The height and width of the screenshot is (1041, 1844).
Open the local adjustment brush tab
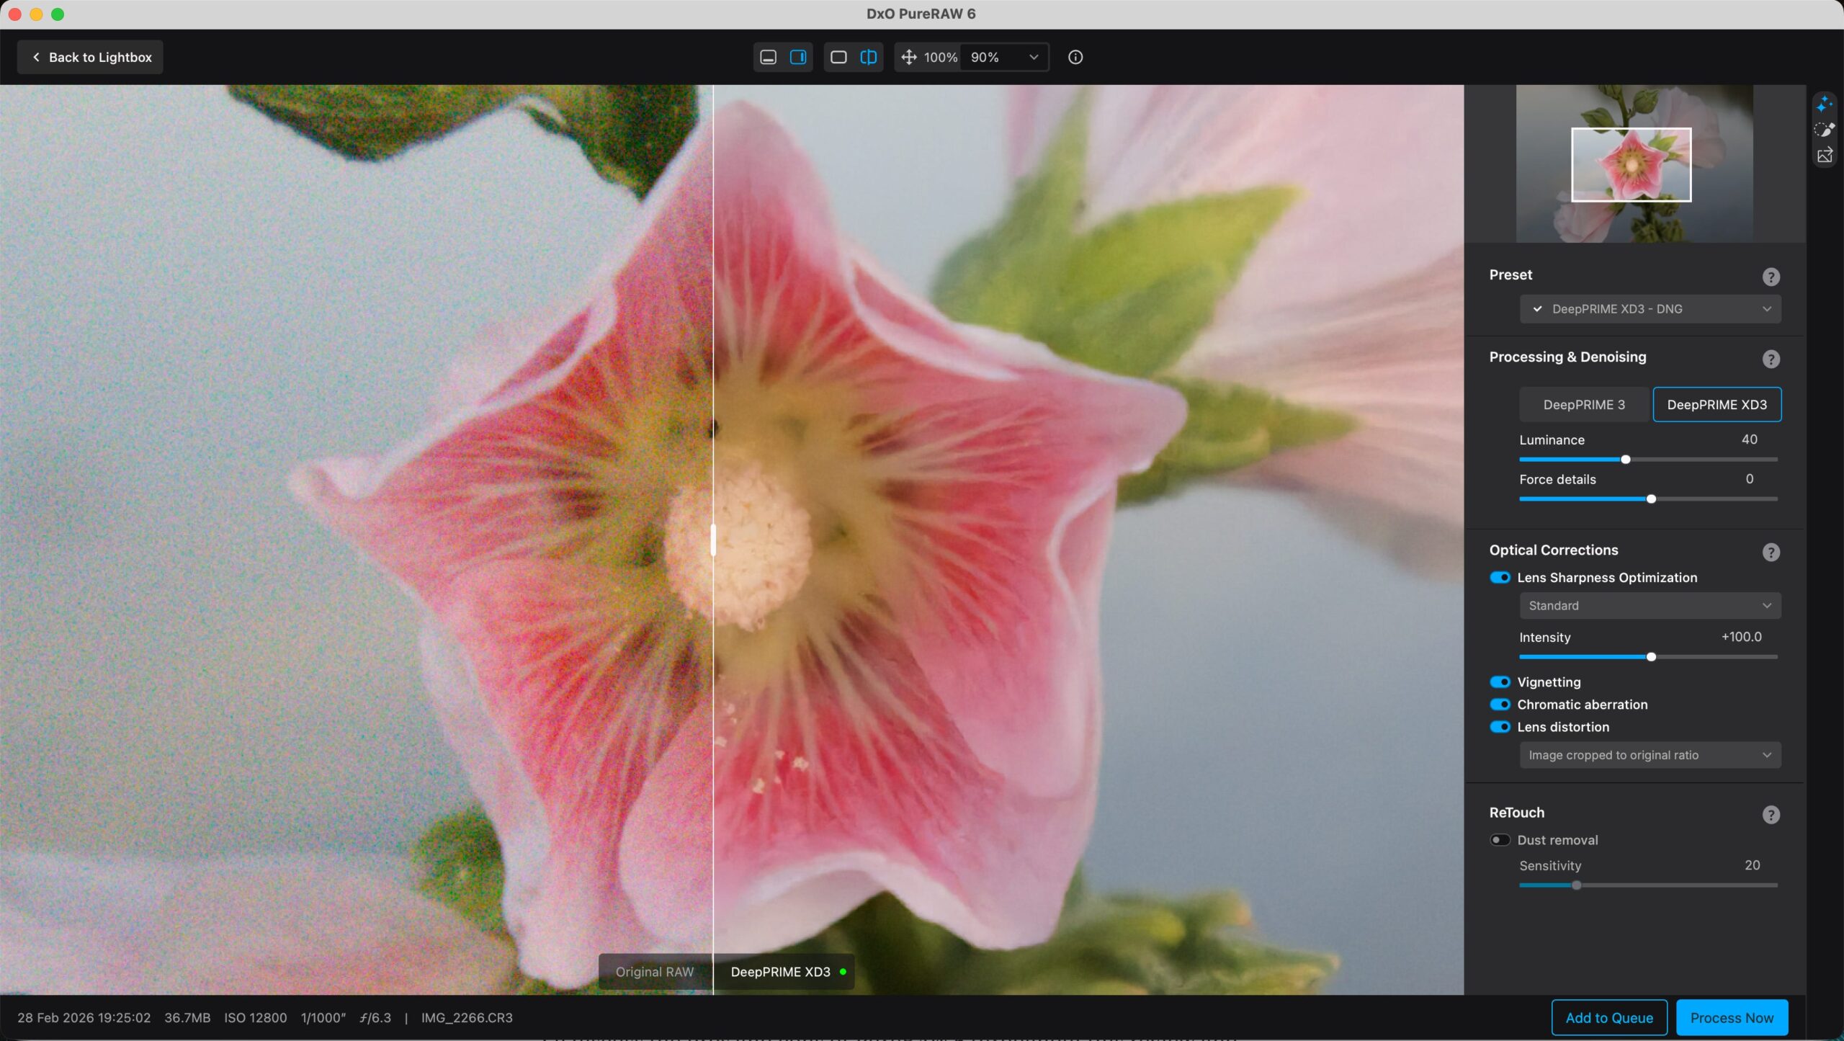[x=1825, y=130]
